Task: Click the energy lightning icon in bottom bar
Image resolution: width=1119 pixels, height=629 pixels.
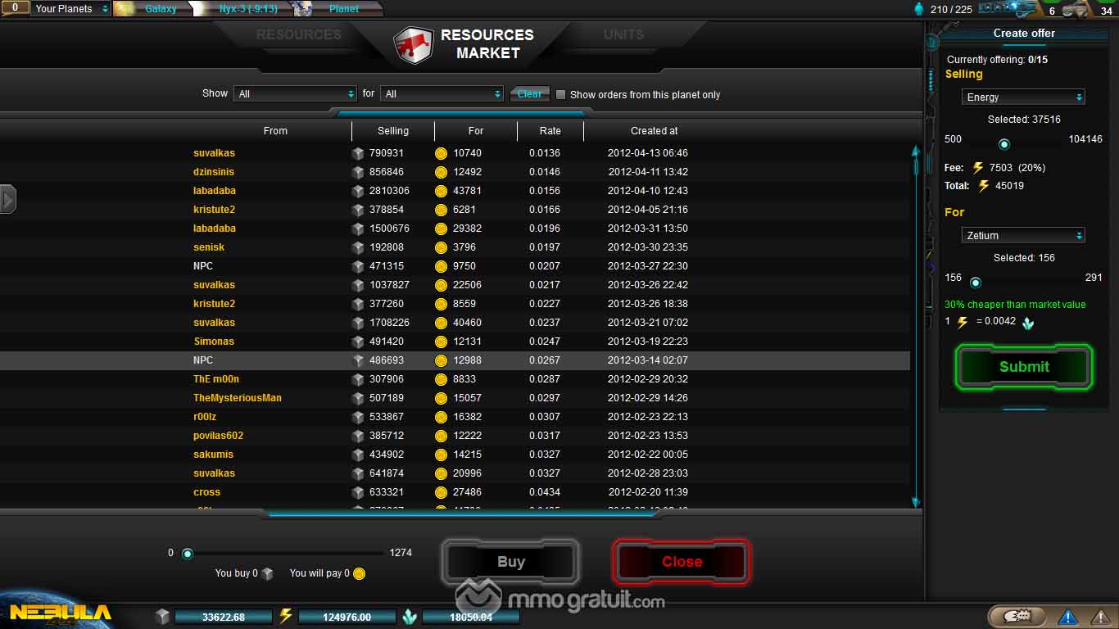Action: [286, 616]
